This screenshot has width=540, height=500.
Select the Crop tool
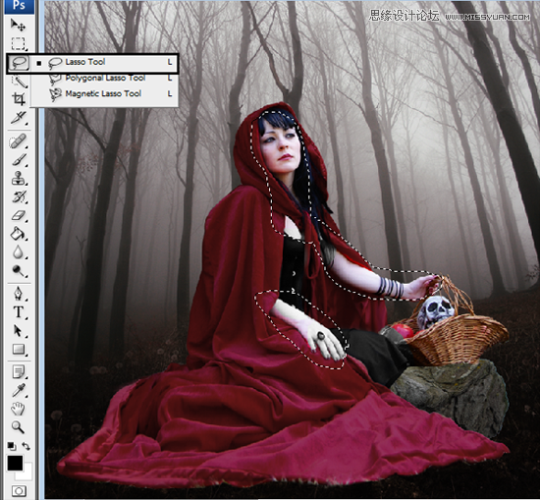19,99
